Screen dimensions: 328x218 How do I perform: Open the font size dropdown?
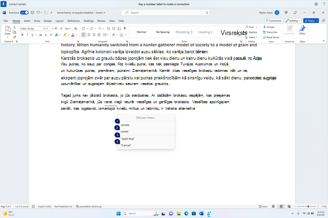point(52,28)
